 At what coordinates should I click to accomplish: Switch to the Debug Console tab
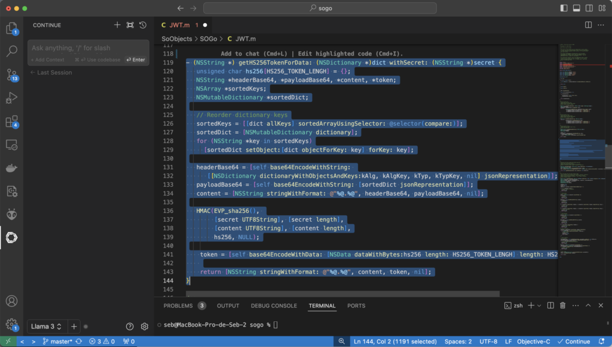click(x=274, y=306)
